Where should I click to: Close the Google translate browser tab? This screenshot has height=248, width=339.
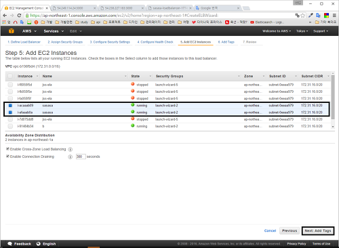(x=238, y=8)
